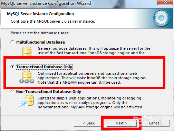Click the line chart grid graphic
The width and height of the screenshot is (174, 131).
[x=23, y=103]
